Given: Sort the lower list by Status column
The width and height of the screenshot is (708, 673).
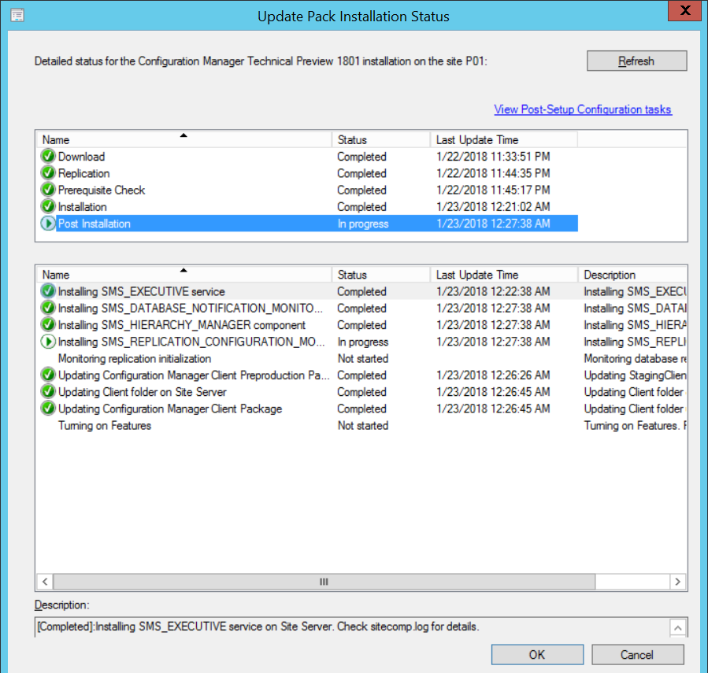Looking at the screenshot, I should click(x=380, y=275).
